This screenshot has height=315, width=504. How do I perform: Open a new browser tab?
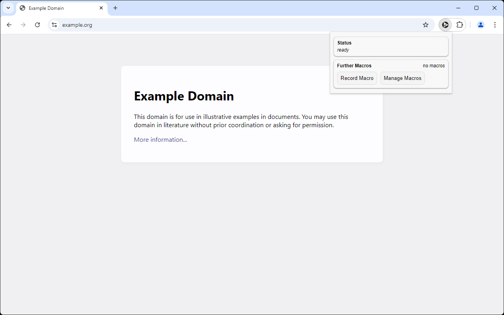115,8
